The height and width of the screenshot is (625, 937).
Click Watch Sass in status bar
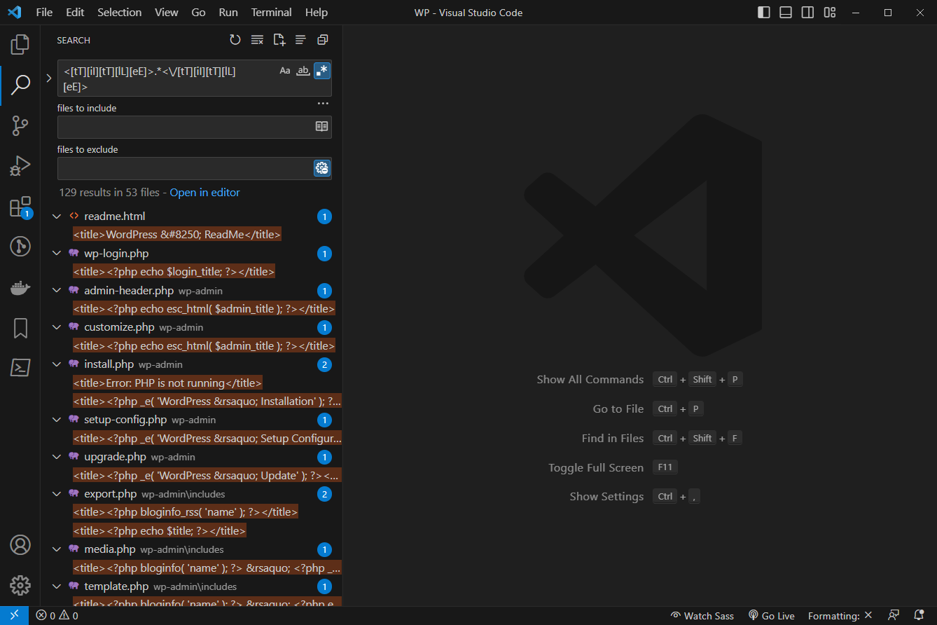pyautogui.click(x=702, y=616)
